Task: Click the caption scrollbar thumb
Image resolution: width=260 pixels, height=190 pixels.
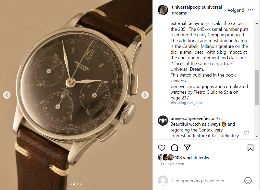Action: click(x=257, y=87)
